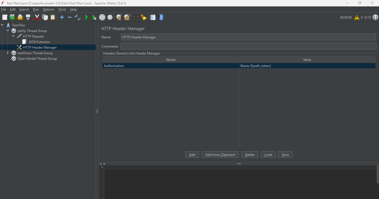Open the Help menu
Viewport: 379px width, 199px height.
(x=73, y=9)
